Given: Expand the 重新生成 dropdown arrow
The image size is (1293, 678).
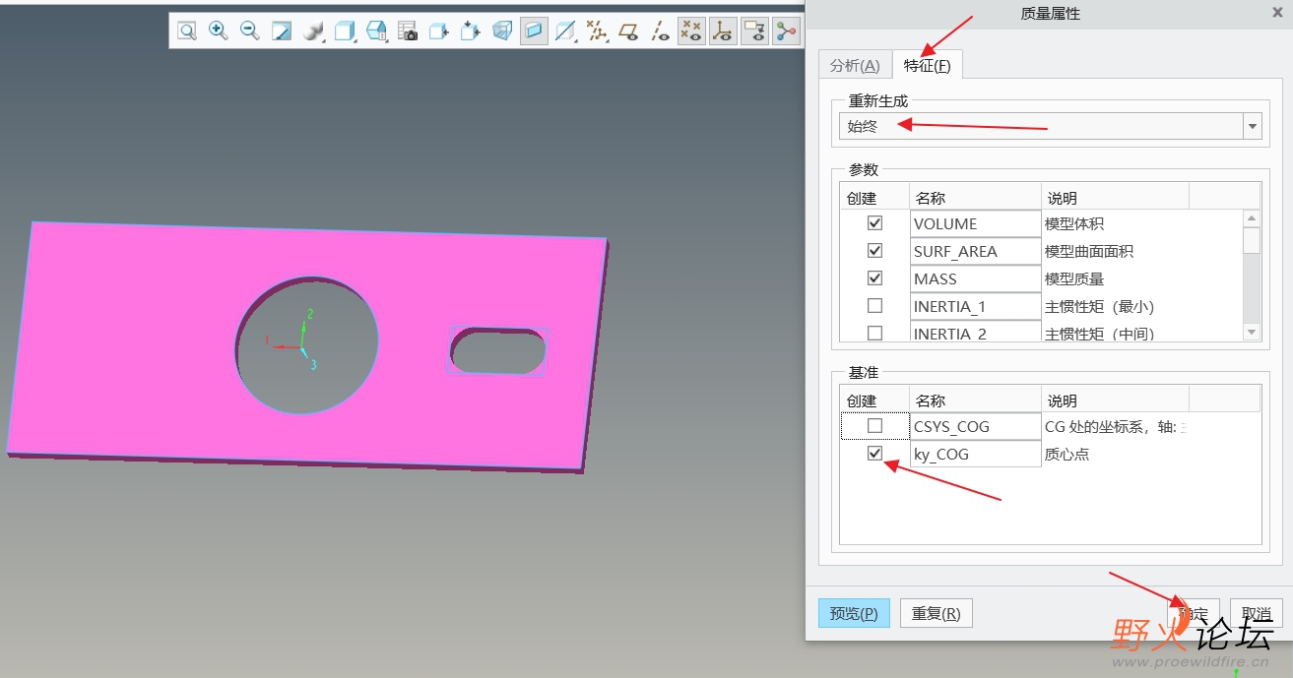Looking at the screenshot, I should coord(1253,126).
